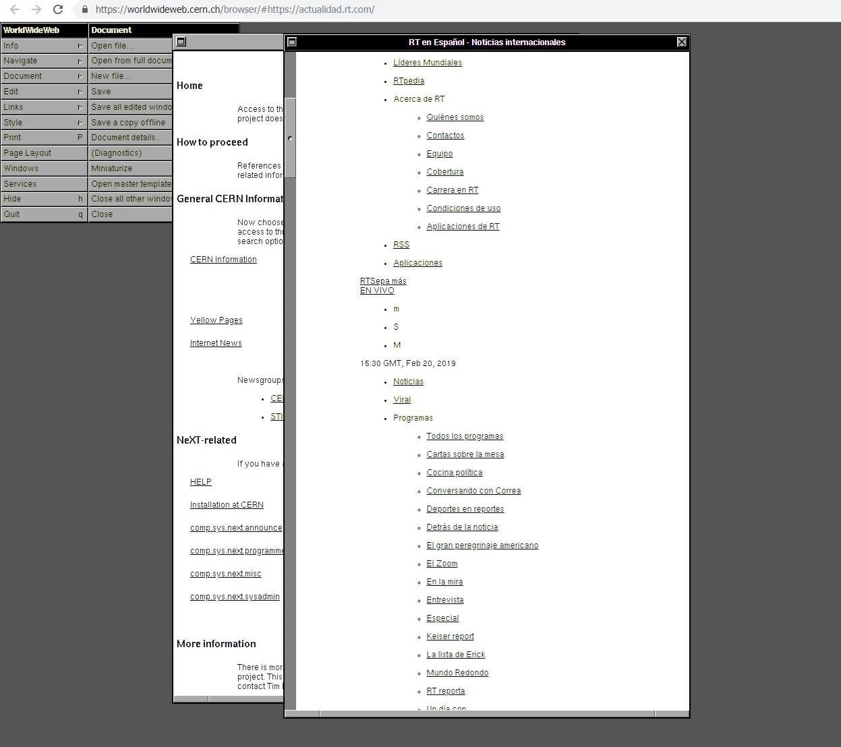Click the browser forward arrow
The image size is (841, 747).
[36, 9]
